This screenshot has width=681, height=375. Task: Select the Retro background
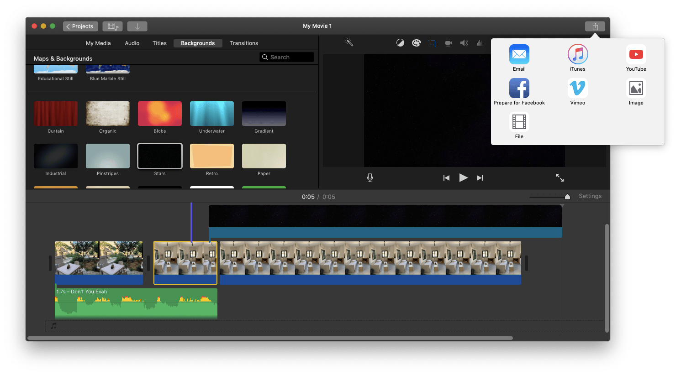[x=212, y=156]
